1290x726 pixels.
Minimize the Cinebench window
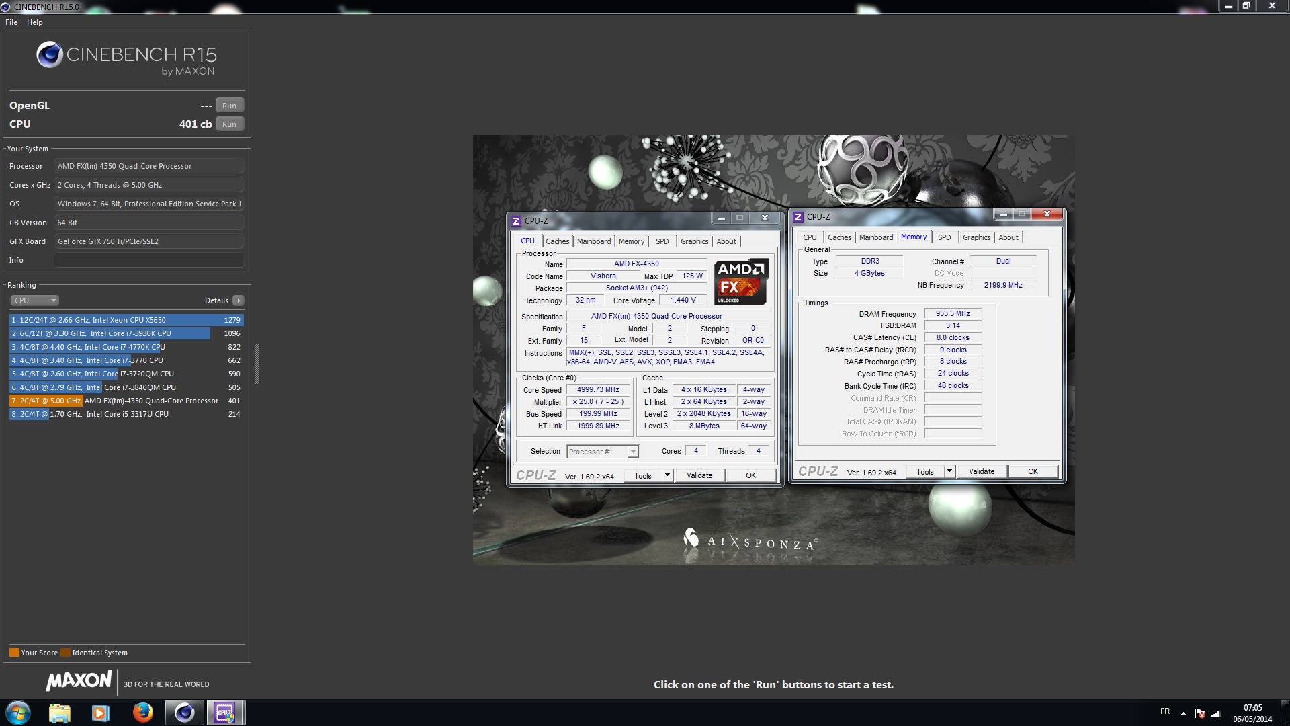[x=1228, y=6]
